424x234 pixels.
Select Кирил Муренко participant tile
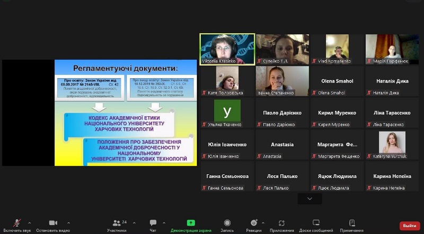tap(337, 113)
